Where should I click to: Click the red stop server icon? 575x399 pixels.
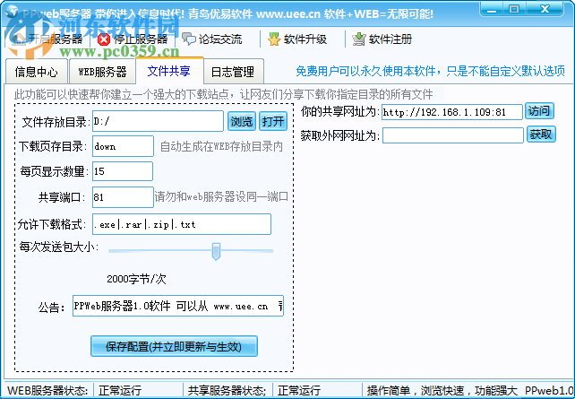104,39
